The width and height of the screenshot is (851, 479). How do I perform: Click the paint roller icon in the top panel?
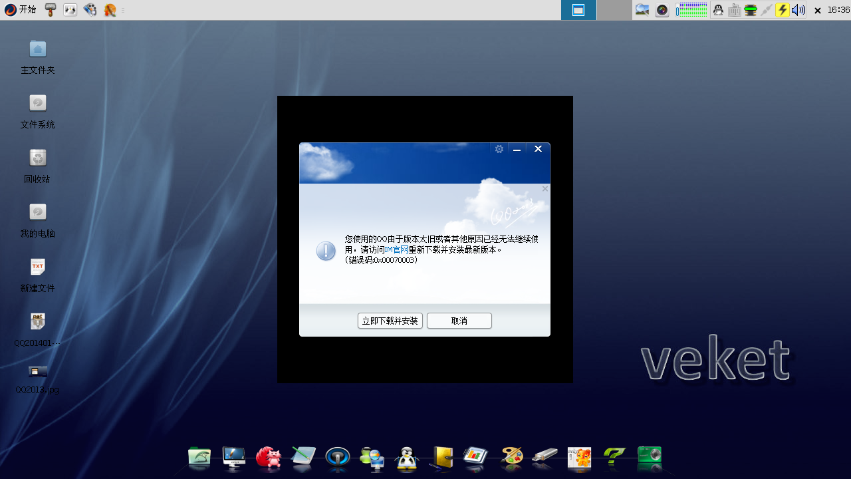(51, 10)
